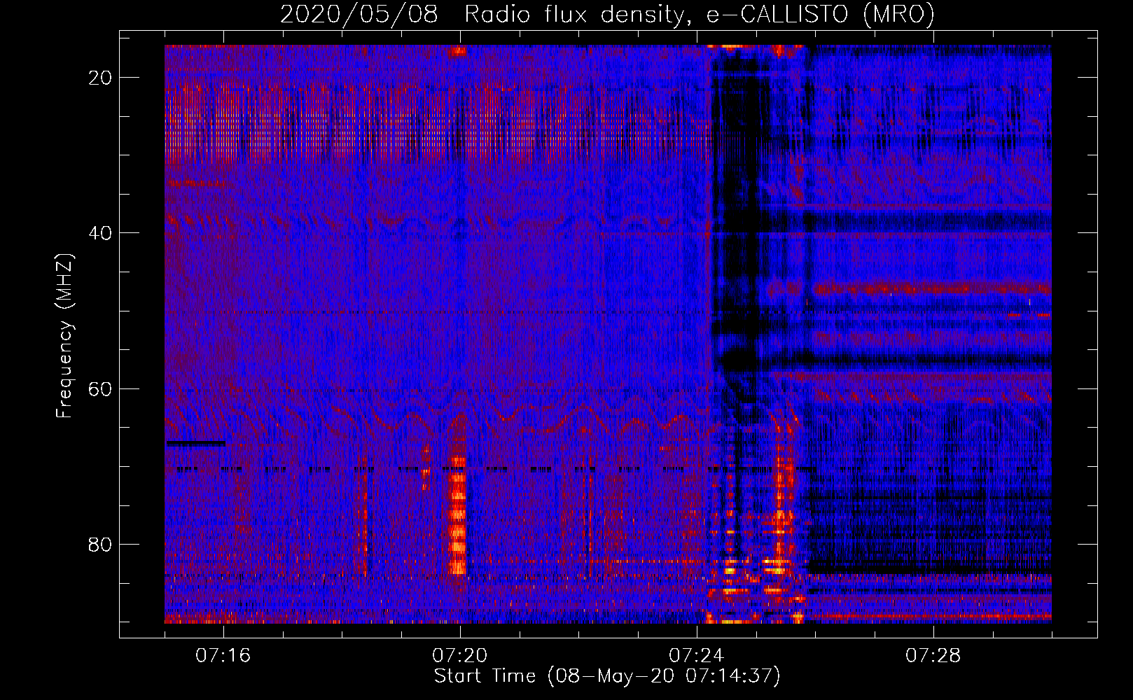Click the 07:16 time tick label

[223, 655]
